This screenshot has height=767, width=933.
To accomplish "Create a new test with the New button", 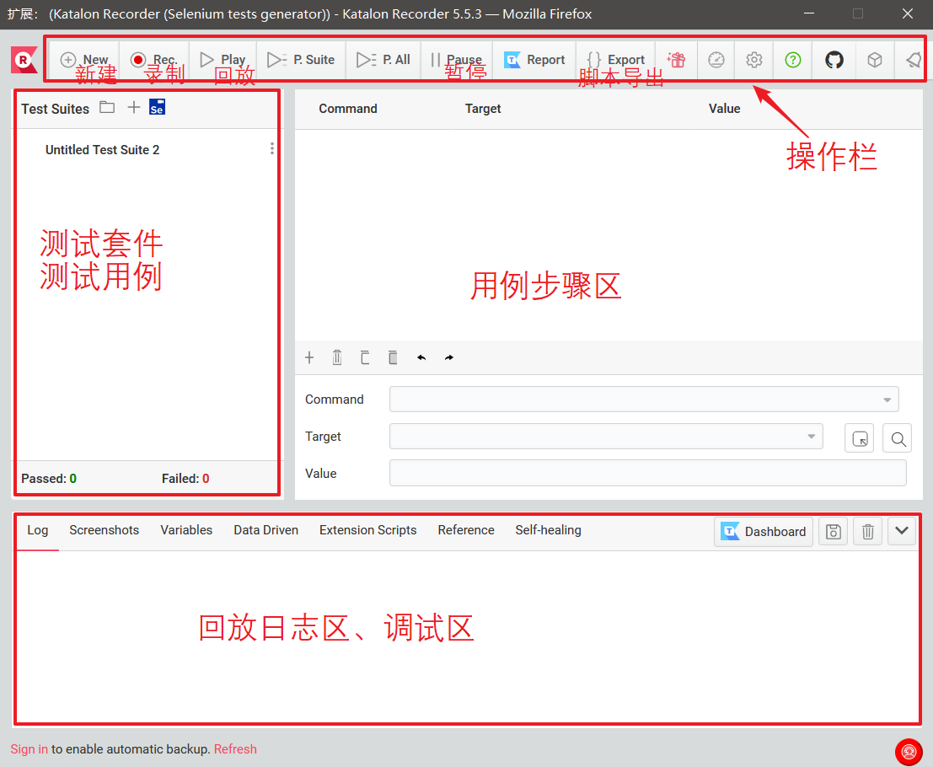I will coord(84,60).
